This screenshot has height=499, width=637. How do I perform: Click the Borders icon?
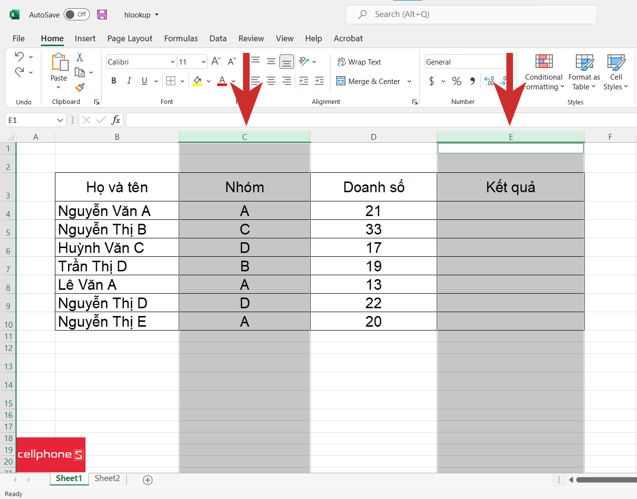(171, 81)
